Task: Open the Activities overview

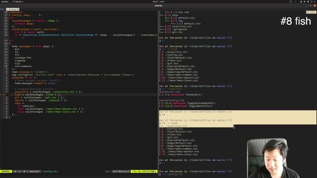Action: [5, 1]
